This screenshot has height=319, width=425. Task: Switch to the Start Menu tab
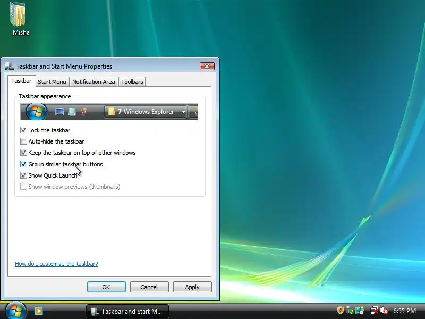(52, 82)
